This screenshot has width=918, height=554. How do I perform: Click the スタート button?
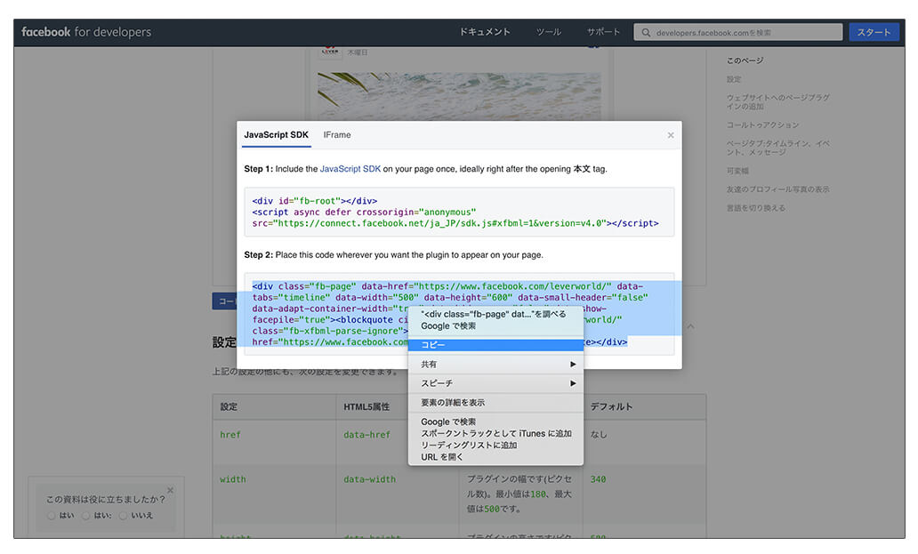pyautogui.click(x=874, y=32)
